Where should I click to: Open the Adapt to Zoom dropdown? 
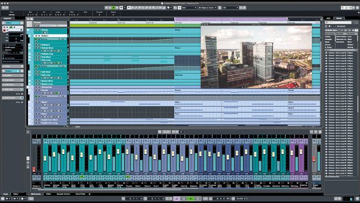207,8
